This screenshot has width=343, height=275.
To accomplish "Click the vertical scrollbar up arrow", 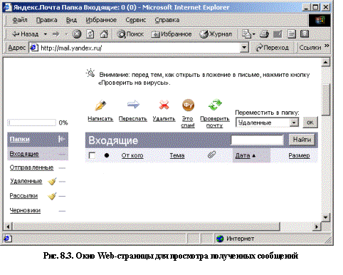I will pyautogui.click(x=326, y=63).
